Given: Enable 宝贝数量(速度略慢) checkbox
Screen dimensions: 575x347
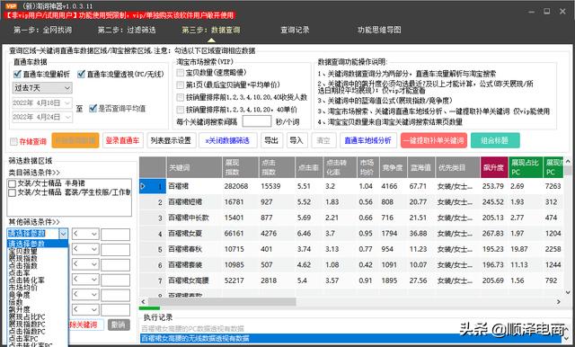Looking at the screenshot, I should point(180,73).
